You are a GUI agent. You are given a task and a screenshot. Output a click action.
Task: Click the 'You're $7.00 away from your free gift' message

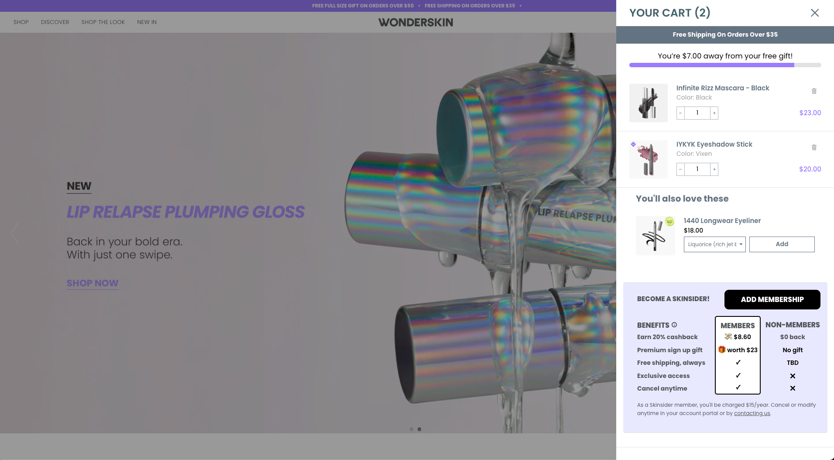coord(725,56)
